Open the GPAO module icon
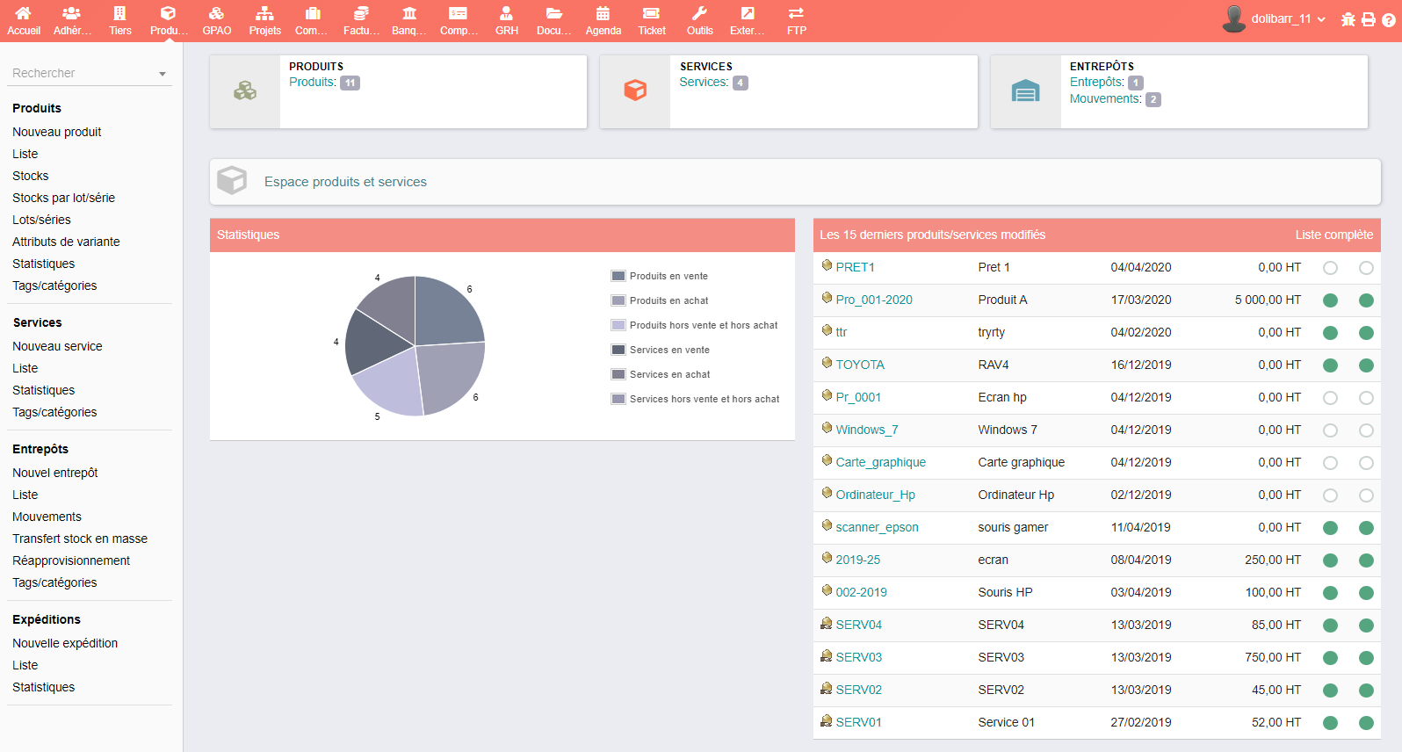1402x752 pixels. click(x=216, y=13)
